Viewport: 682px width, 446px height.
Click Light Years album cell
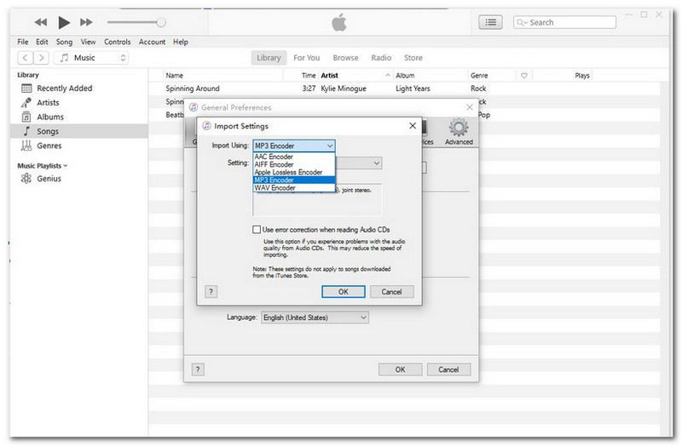(x=413, y=89)
